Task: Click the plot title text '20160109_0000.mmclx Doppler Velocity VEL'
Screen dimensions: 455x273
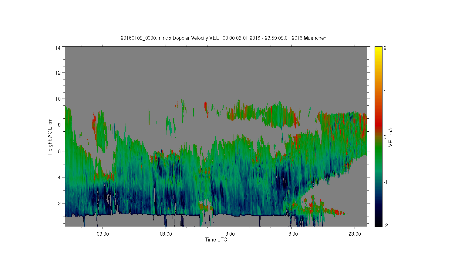Action: pyautogui.click(x=170, y=38)
